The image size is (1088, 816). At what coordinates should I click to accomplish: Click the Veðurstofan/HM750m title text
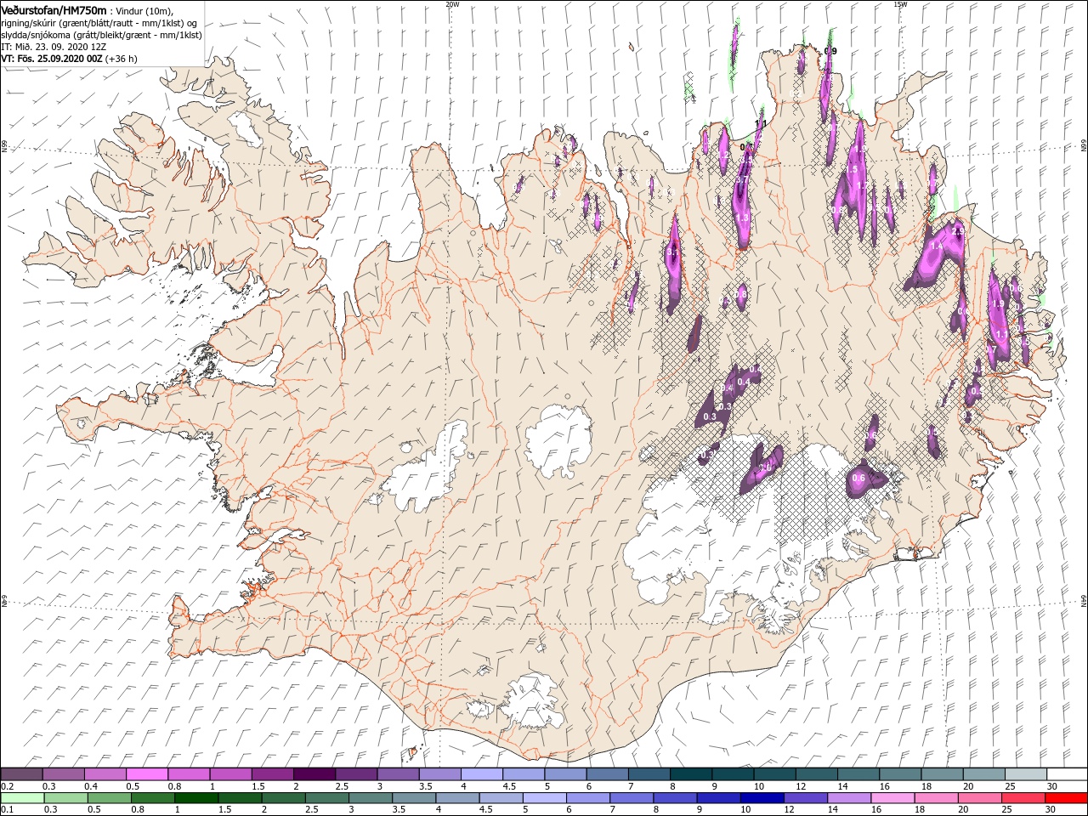(54, 10)
